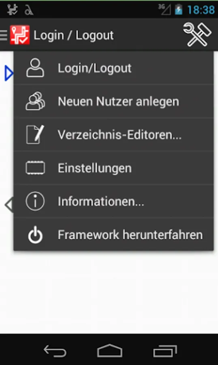218x365 pixels.
Task: Click the Einstellungen settings rectangle icon
Action: (x=35, y=167)
